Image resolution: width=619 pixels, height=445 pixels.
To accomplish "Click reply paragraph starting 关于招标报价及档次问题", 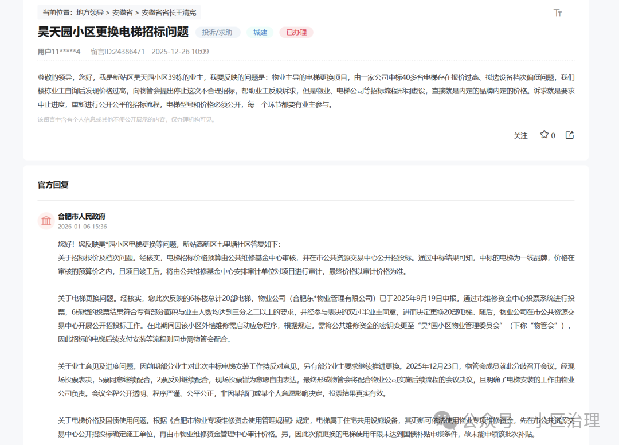I will [316, 264].
